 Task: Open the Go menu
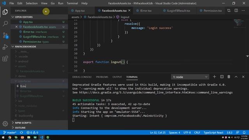coord(53,3)
